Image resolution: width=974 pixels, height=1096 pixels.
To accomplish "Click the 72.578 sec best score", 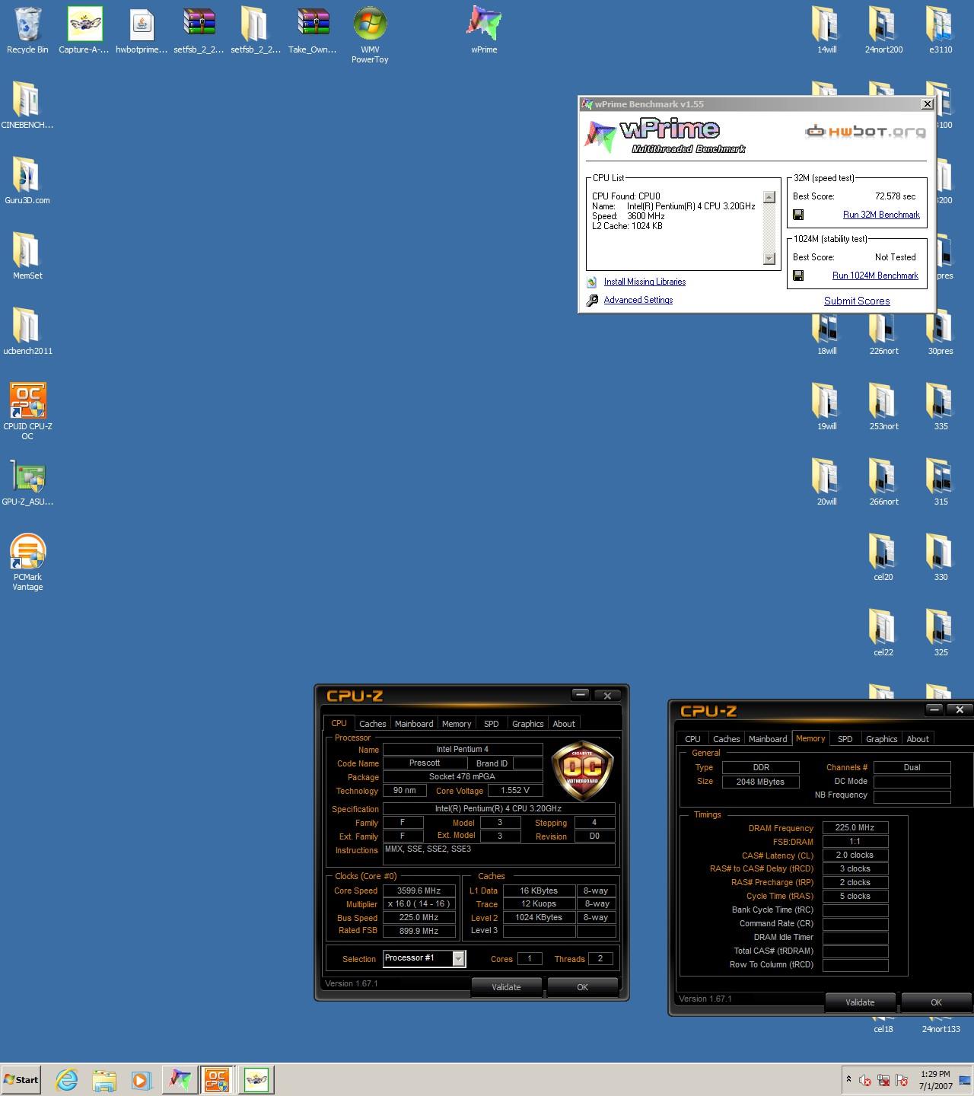I will click(x=895, y=196).
